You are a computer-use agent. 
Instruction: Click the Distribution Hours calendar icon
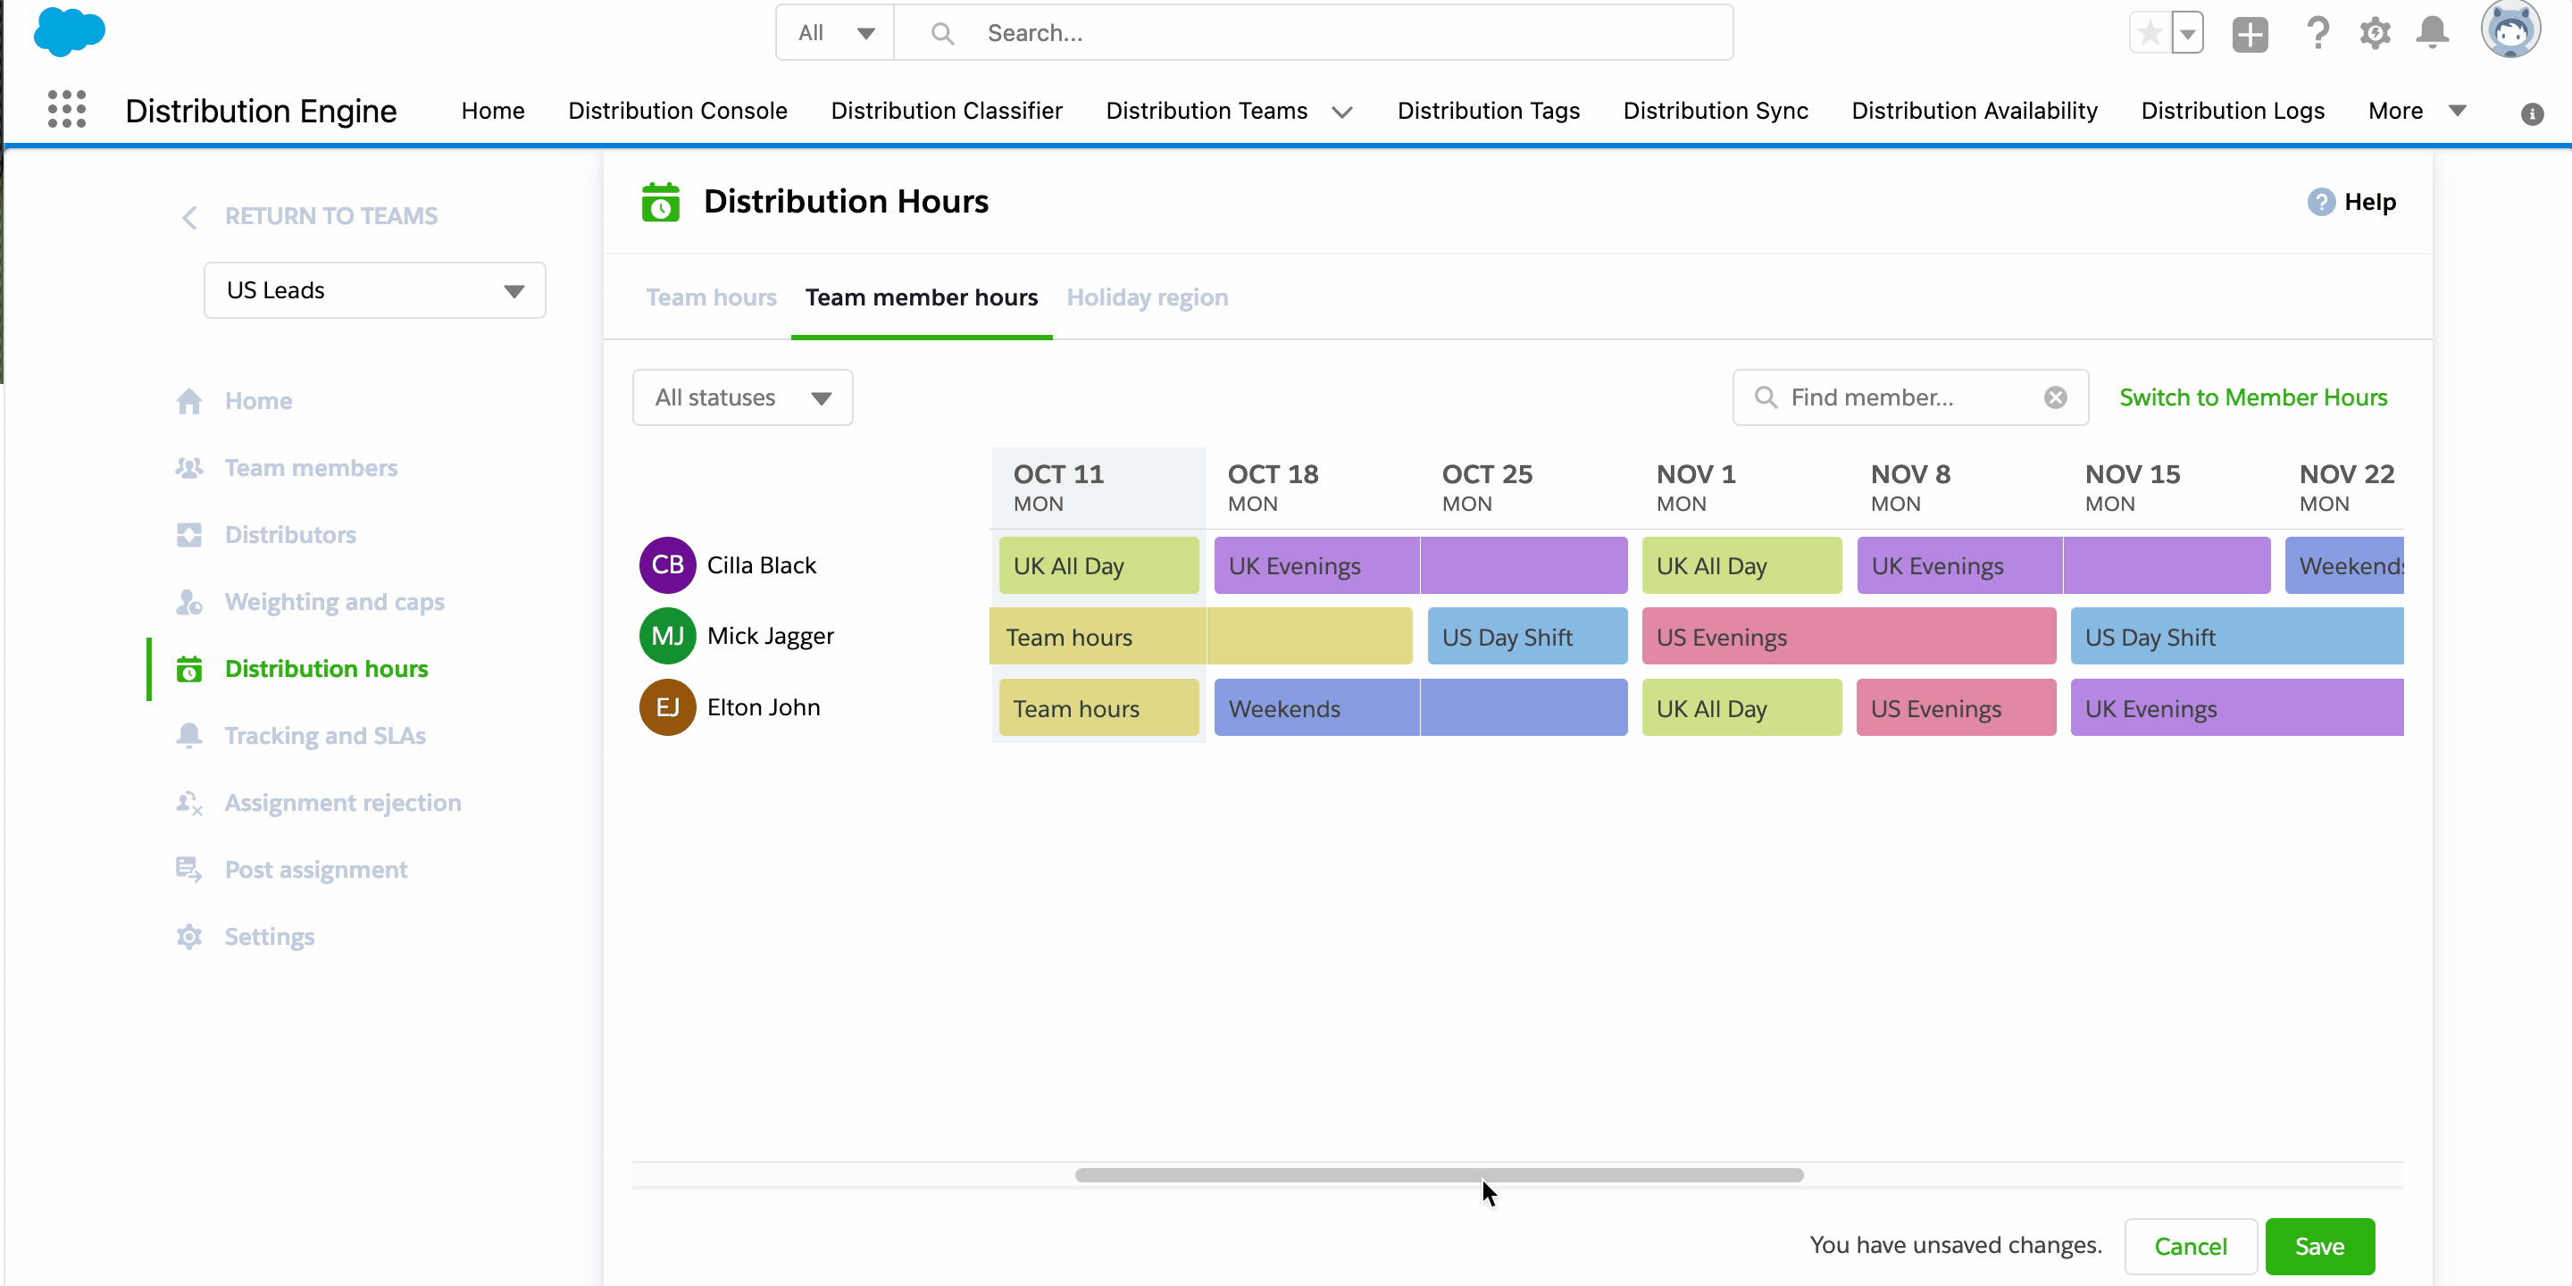(660, 202)
